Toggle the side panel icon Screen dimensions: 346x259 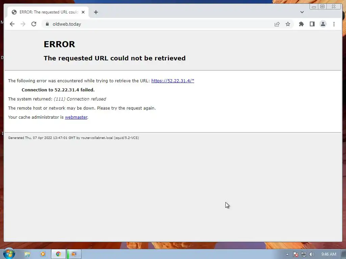tap(312, 24)
